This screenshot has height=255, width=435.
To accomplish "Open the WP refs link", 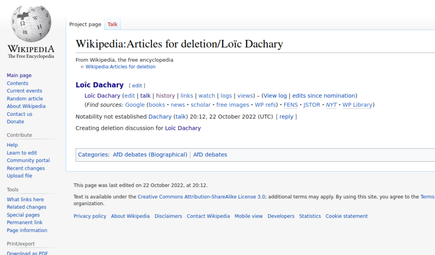I will tap(265, 105).
